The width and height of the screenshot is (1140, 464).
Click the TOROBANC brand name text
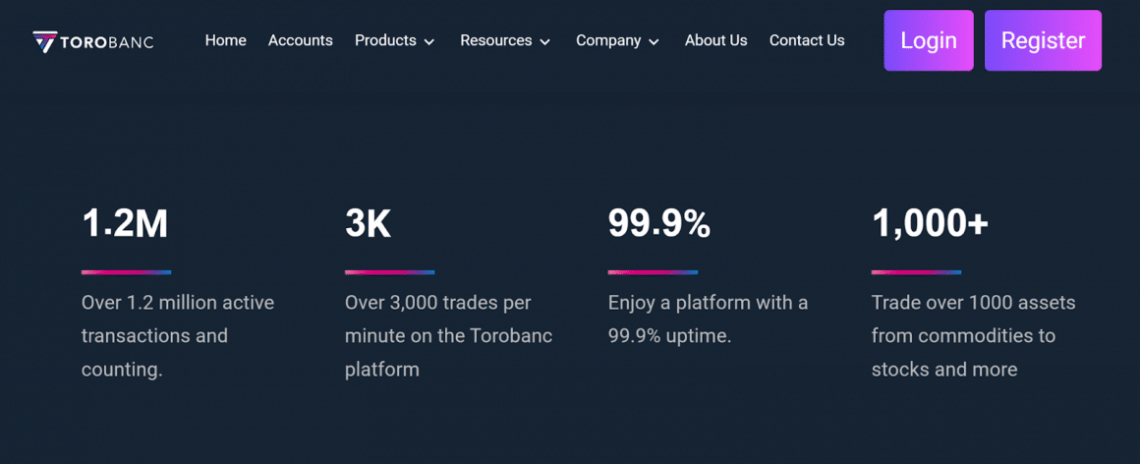(107, 42)
